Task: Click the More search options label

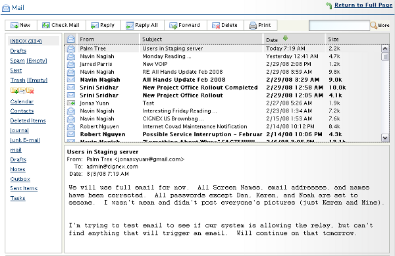Action: [384, 26]
